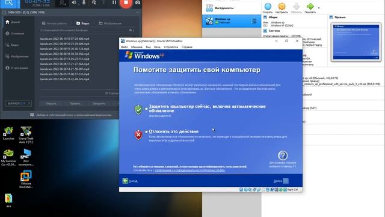Open General settings gear in Bandicam sidebar
The image size is (385, 217).
15,34
